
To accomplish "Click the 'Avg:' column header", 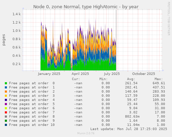I will point(131,79).
